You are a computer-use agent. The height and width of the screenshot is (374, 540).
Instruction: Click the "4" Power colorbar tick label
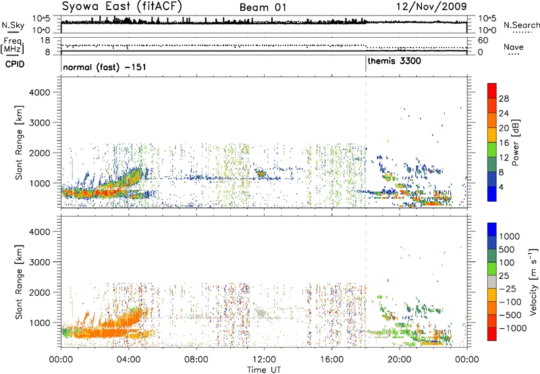(501, 187)
